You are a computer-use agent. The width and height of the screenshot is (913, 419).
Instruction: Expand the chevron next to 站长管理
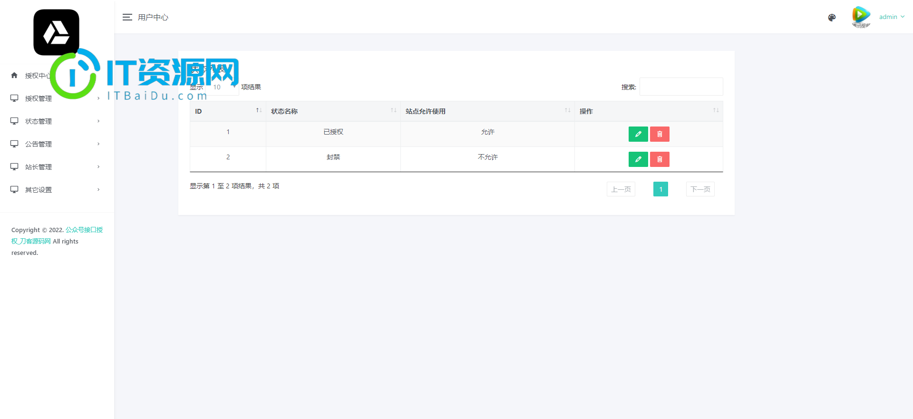[x=98, y=167]
